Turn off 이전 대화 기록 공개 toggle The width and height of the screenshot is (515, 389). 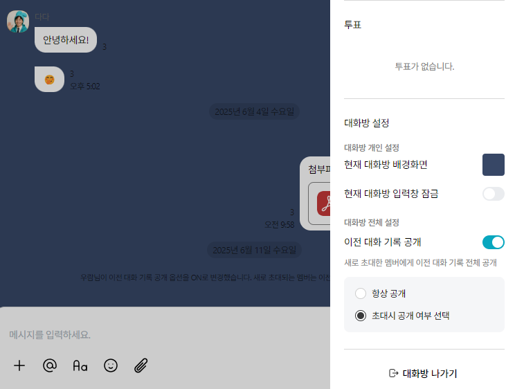point(493,242)
